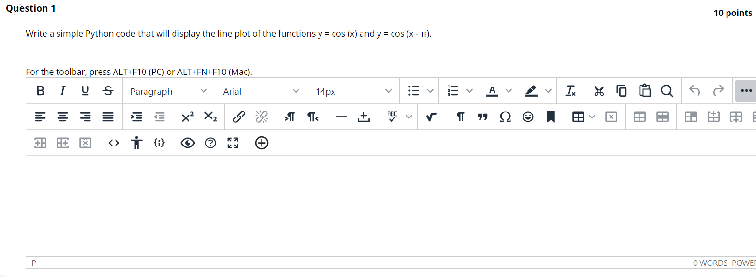Apply superscript formatting
Image resolution: width=756 pixels, height=277 pixels.
coord(188,117)
